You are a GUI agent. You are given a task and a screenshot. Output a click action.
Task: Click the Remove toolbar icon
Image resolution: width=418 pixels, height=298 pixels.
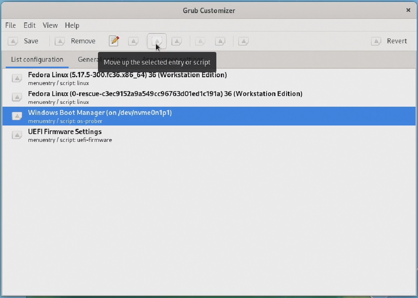tap(60, 41)
